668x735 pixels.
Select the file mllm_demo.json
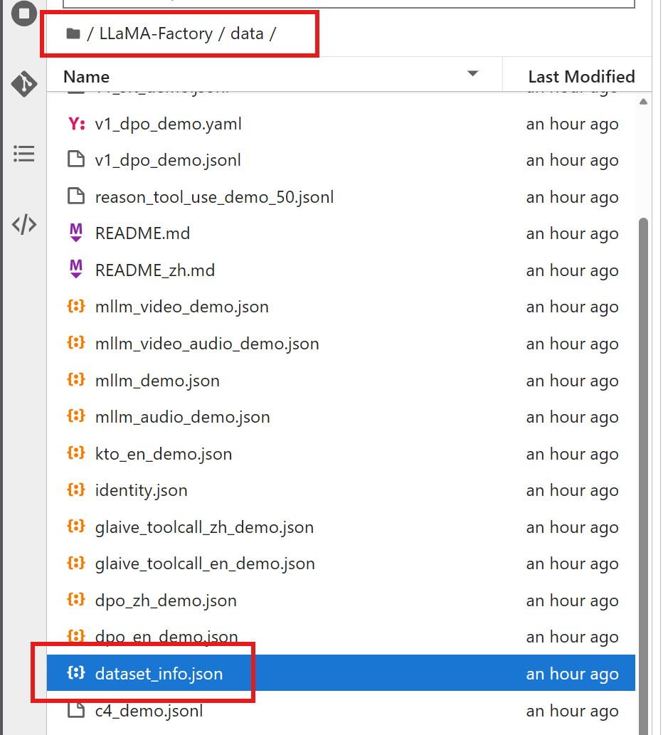tap(341, 380)
